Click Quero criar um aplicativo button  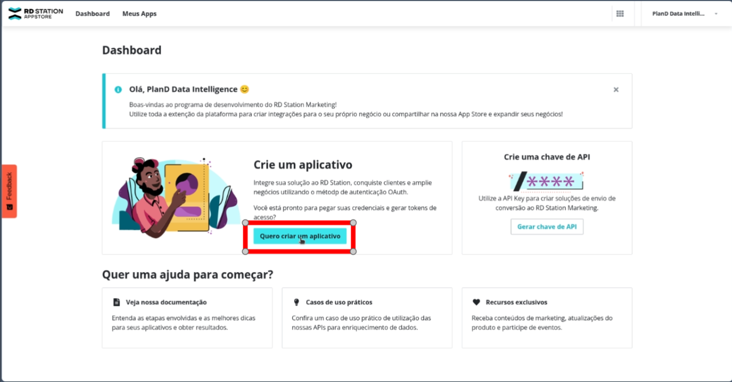point(300,236)
